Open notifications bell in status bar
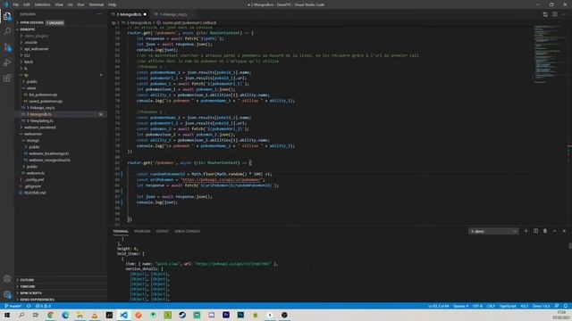This screenshot has height=321, width=572. point(566,306)
